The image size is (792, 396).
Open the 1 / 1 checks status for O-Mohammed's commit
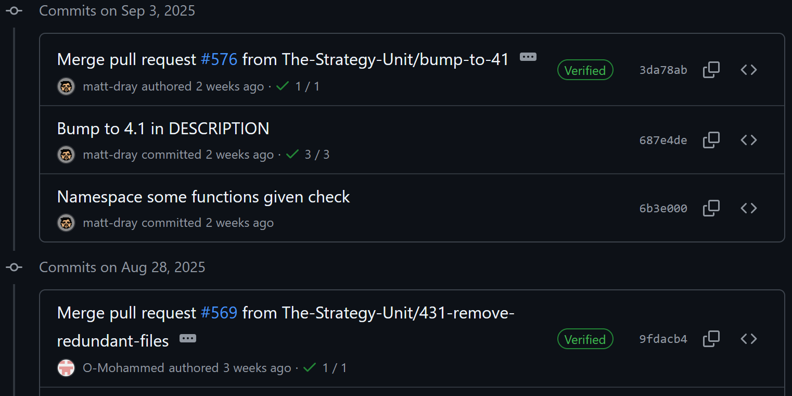(x=325, y=368)
